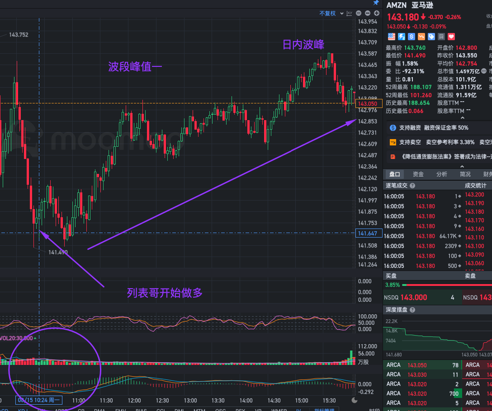The height and width of the screenshot is (411, 492).
Task: Expand the VOL indicator arrow
Action: (35, 338)
